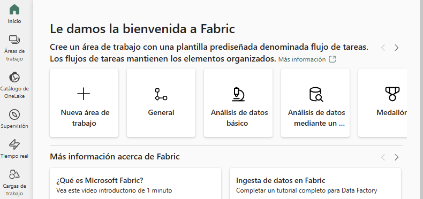Open Áreas de trabajo in sidebar
The width and height of the screenshot is (423, 199).
click(x=14, y=48)
